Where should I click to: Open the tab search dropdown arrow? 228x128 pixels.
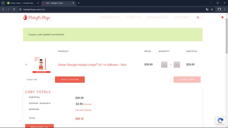click(3, 3)
